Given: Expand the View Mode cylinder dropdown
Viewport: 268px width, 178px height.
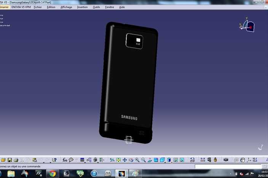Looking at the screenshot, I should 172,162.
